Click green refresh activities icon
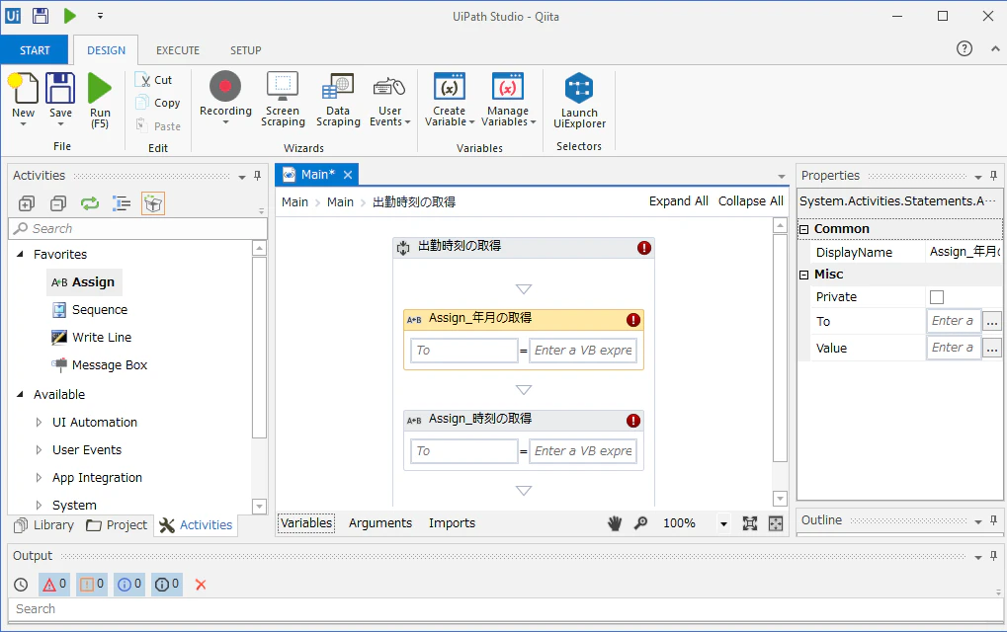This screenshot has height=632, width=1007. point(90,204)
